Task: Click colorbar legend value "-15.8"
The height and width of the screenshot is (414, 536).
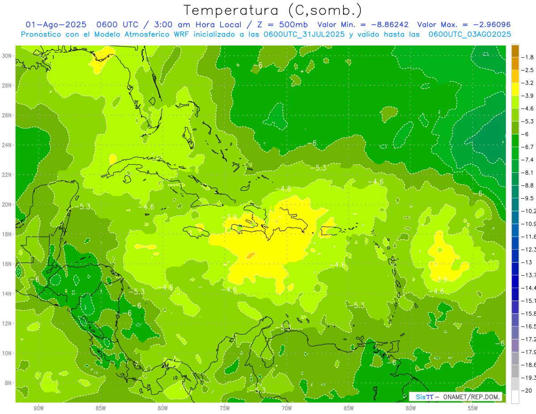Action: click(529, 314)
